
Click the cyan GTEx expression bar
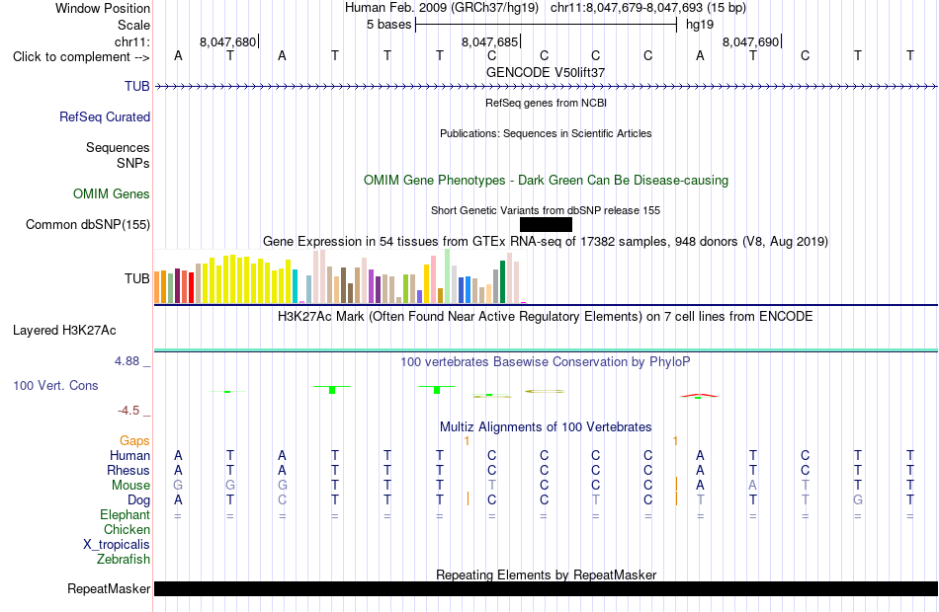click(295, 286)
